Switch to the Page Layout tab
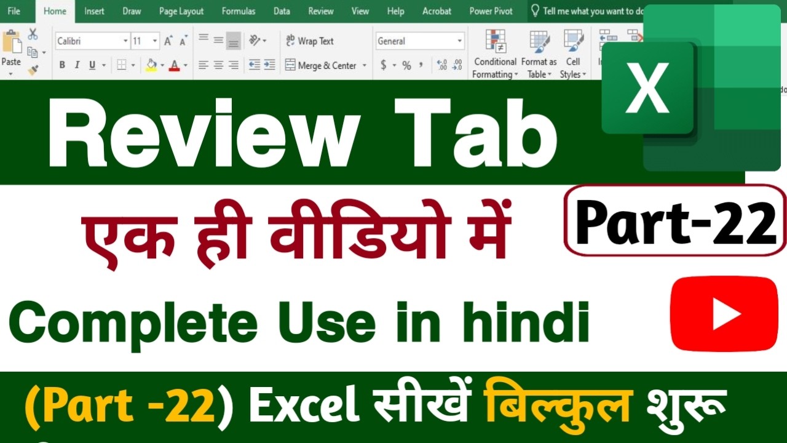The width and height of the screenshot is (787, 443). pyautogui.click(x=181, y=11)
